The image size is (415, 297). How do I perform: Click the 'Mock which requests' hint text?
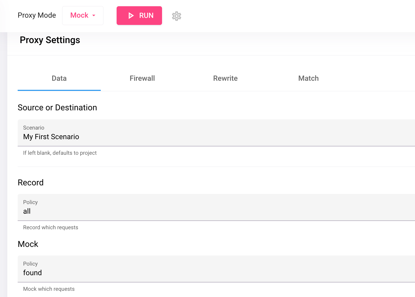pos(49,289)
